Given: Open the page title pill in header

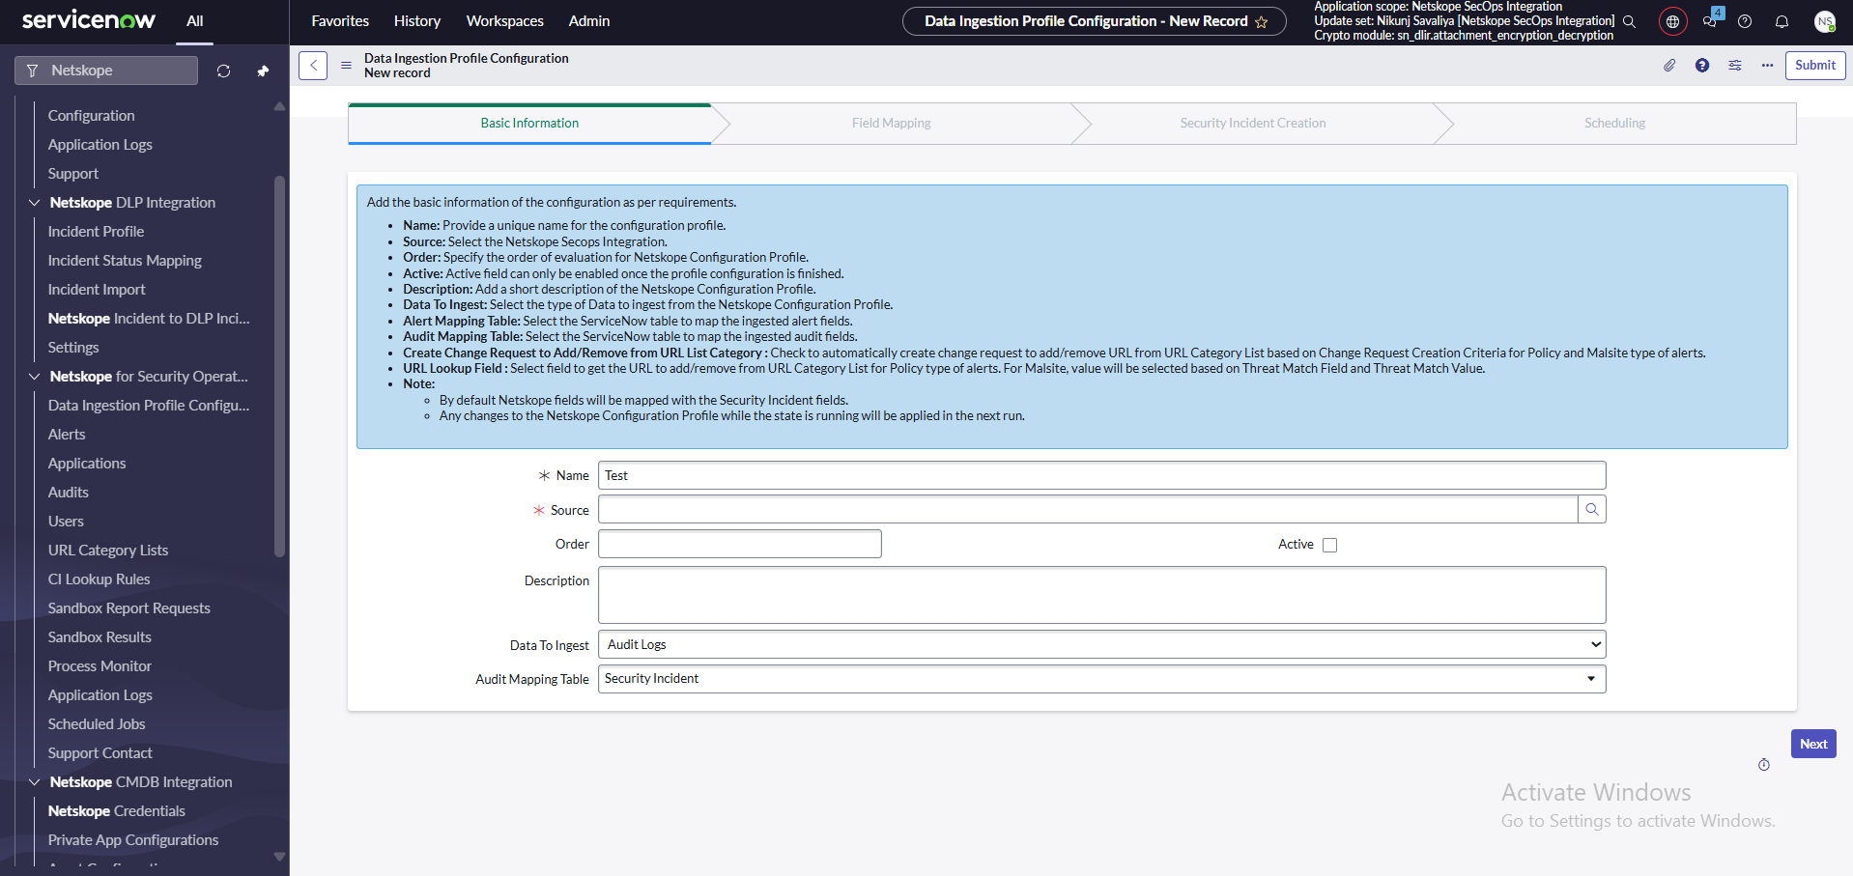Looking at the screenshot, I should (1094, 21).
